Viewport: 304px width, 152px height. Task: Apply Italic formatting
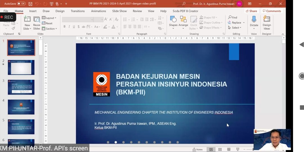[x=69, y=26]
